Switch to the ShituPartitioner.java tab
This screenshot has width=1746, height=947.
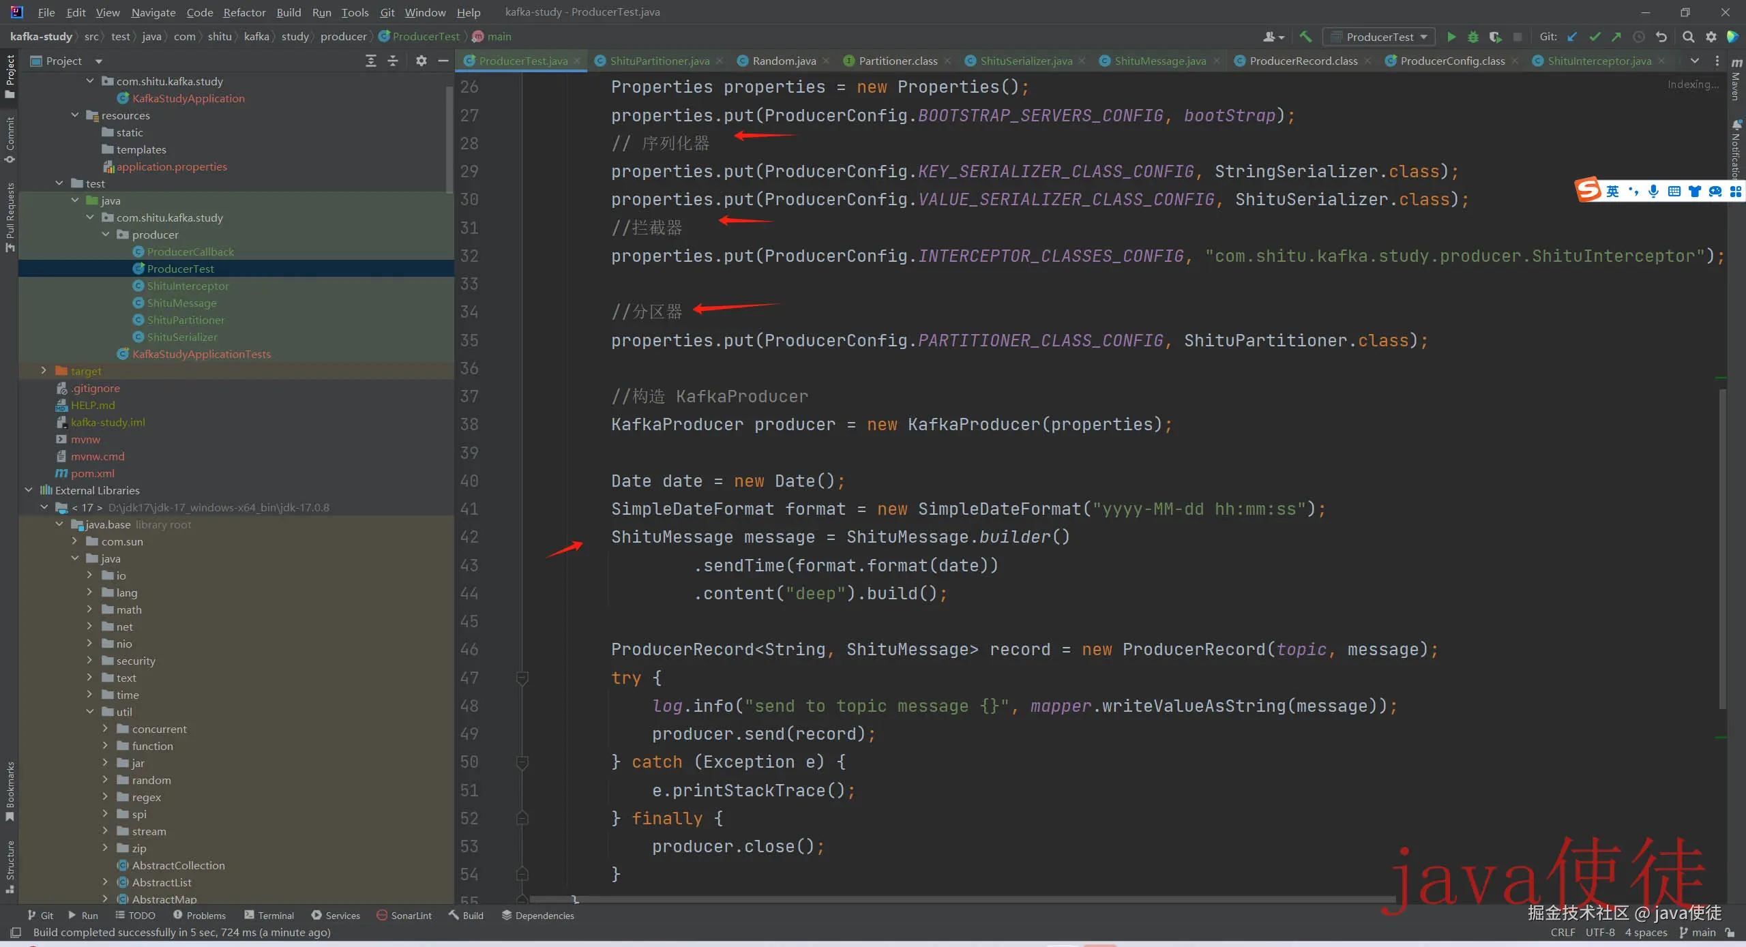[659, 61]
